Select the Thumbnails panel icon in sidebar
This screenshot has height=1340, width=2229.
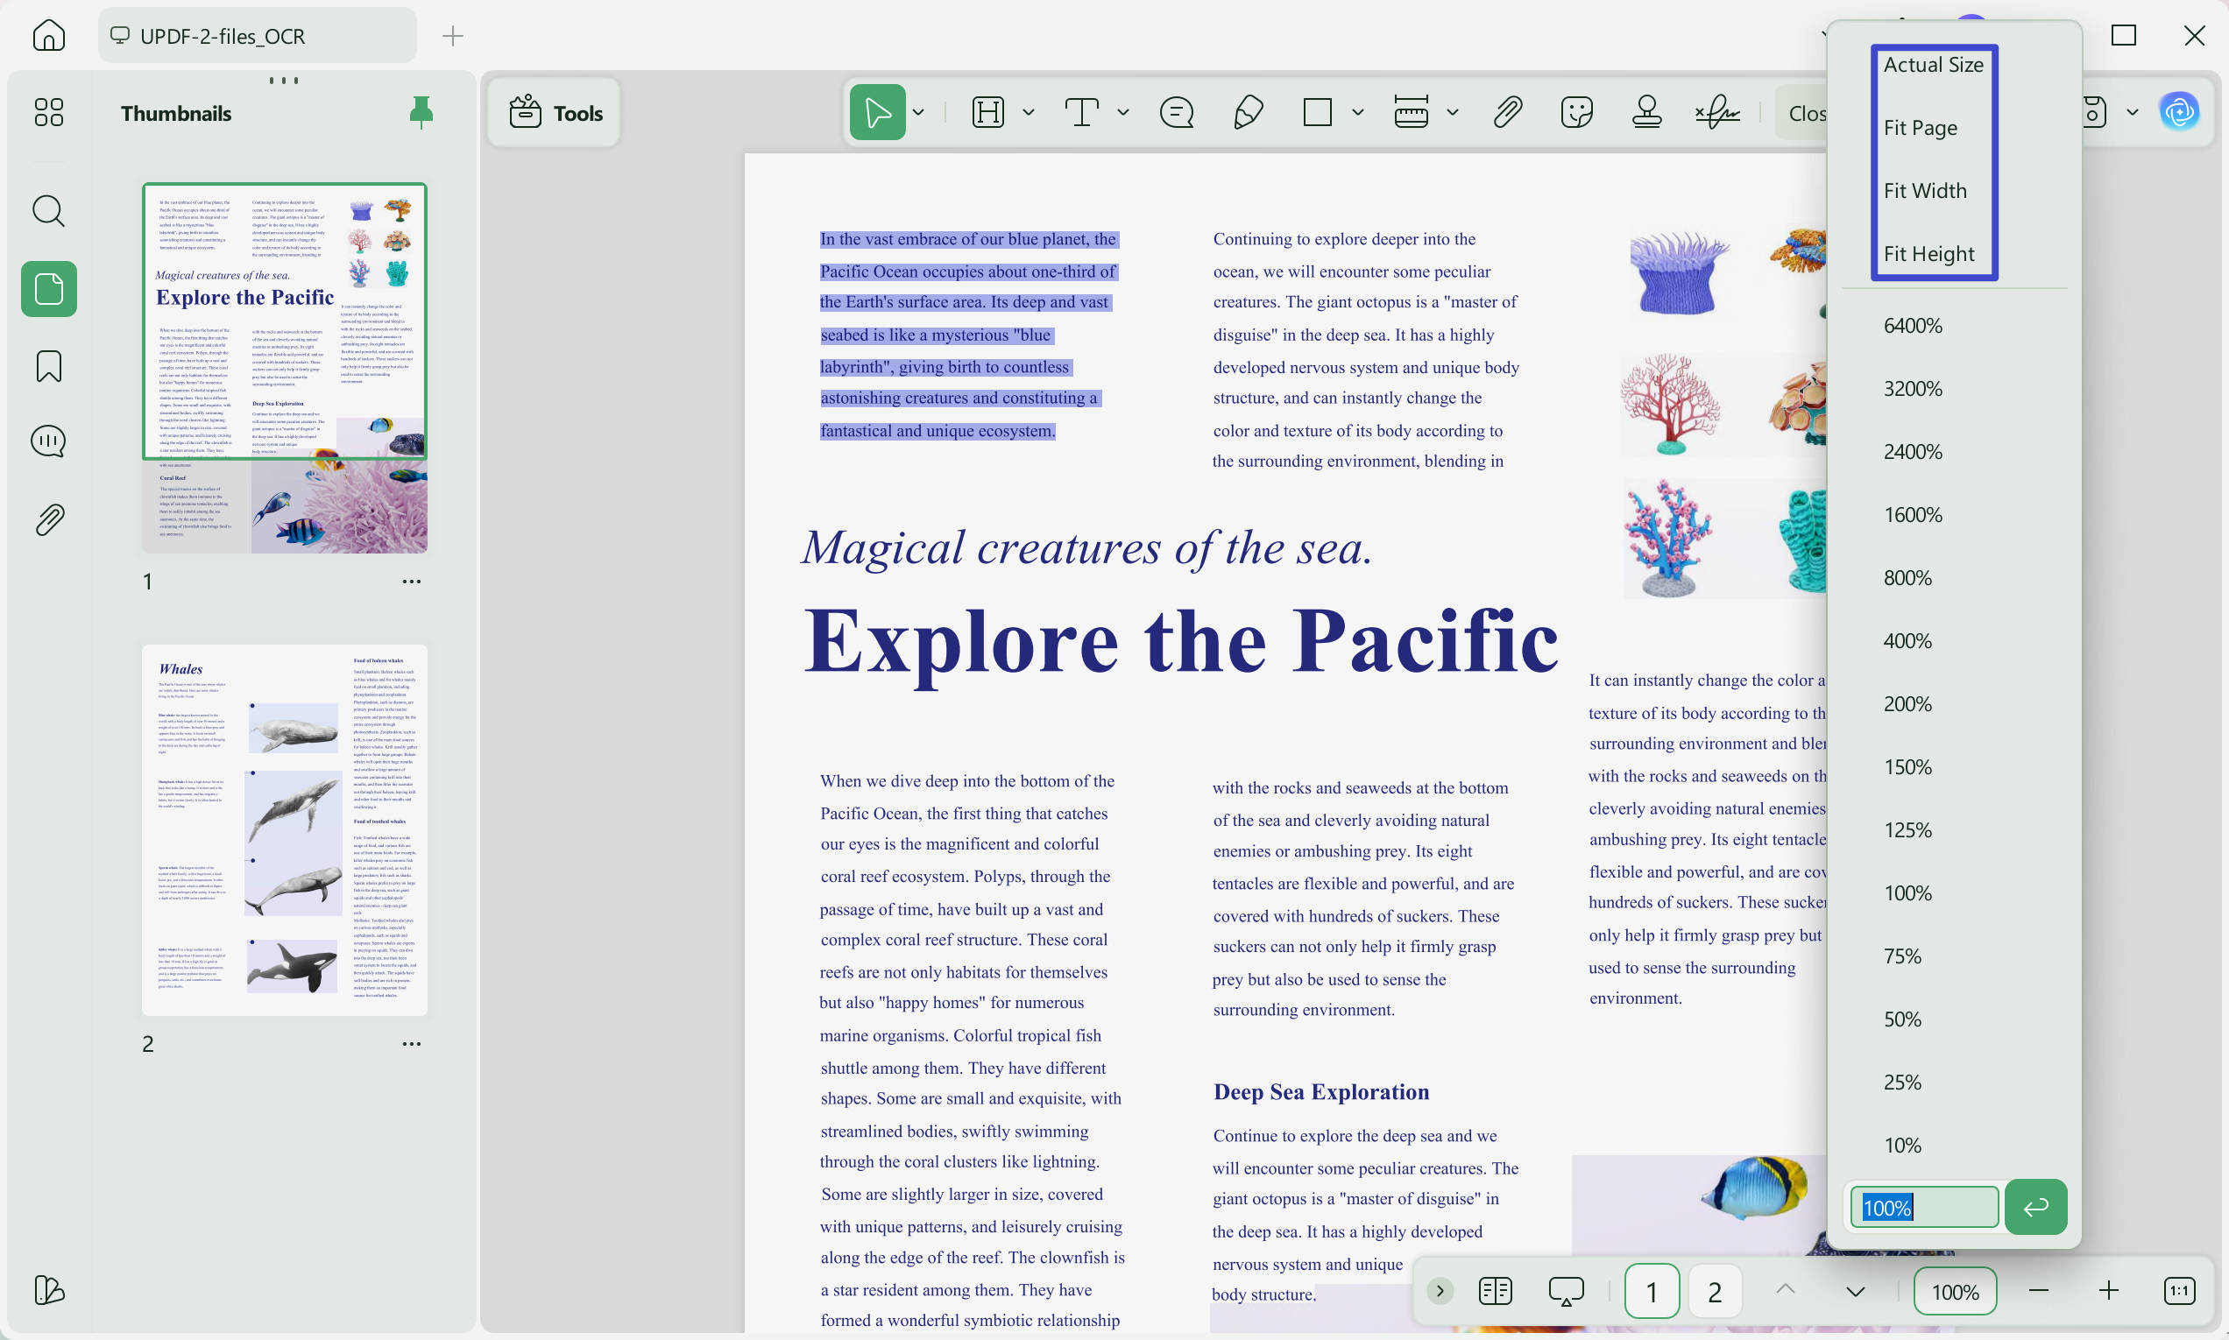coord(49,289)
